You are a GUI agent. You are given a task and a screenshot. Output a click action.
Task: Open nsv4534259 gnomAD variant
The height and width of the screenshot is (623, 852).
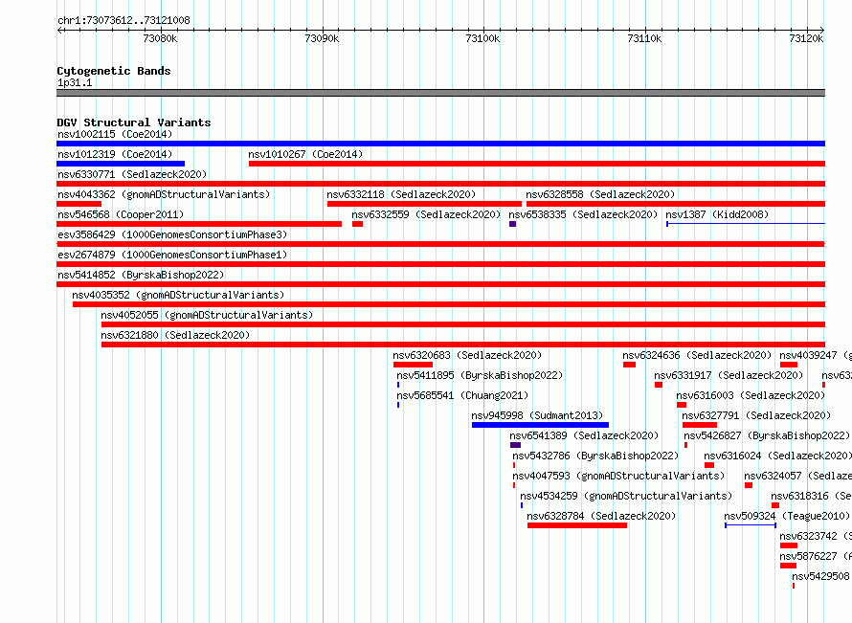626,496
